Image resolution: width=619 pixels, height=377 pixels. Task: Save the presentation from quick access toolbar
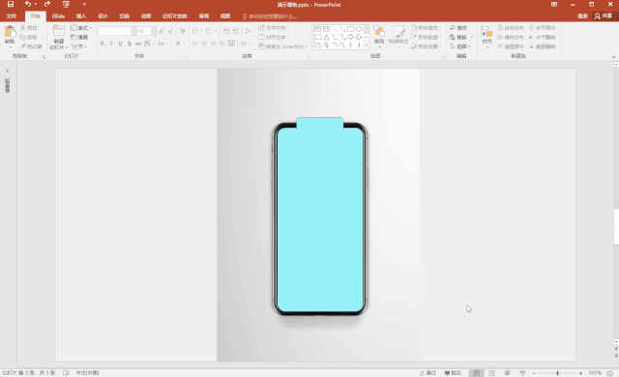pyautogui.click(x=11, y=4)
